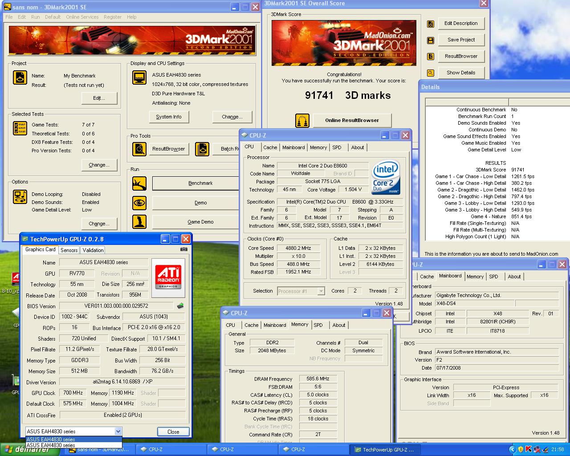
Task: Click the ResultBrowser icon in score window
Action: tap(431, 57)
